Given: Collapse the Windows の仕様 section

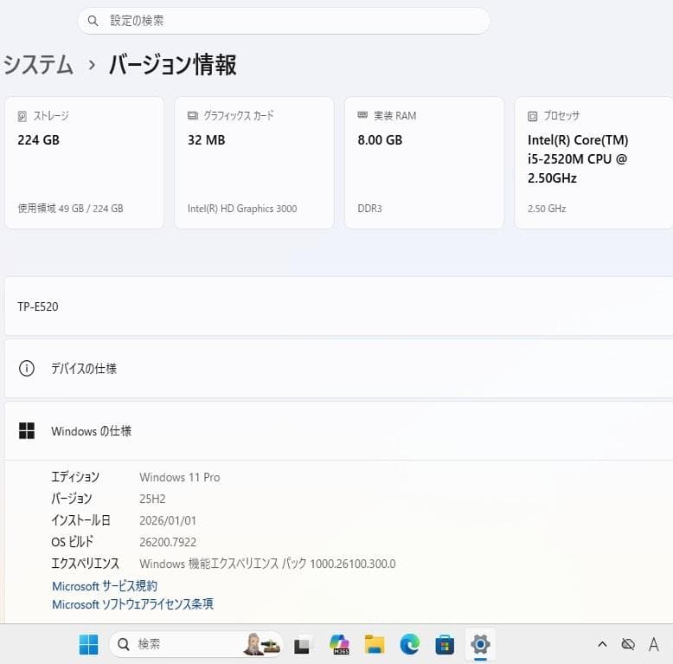Looking at the screenshot, I should (338, 431).
